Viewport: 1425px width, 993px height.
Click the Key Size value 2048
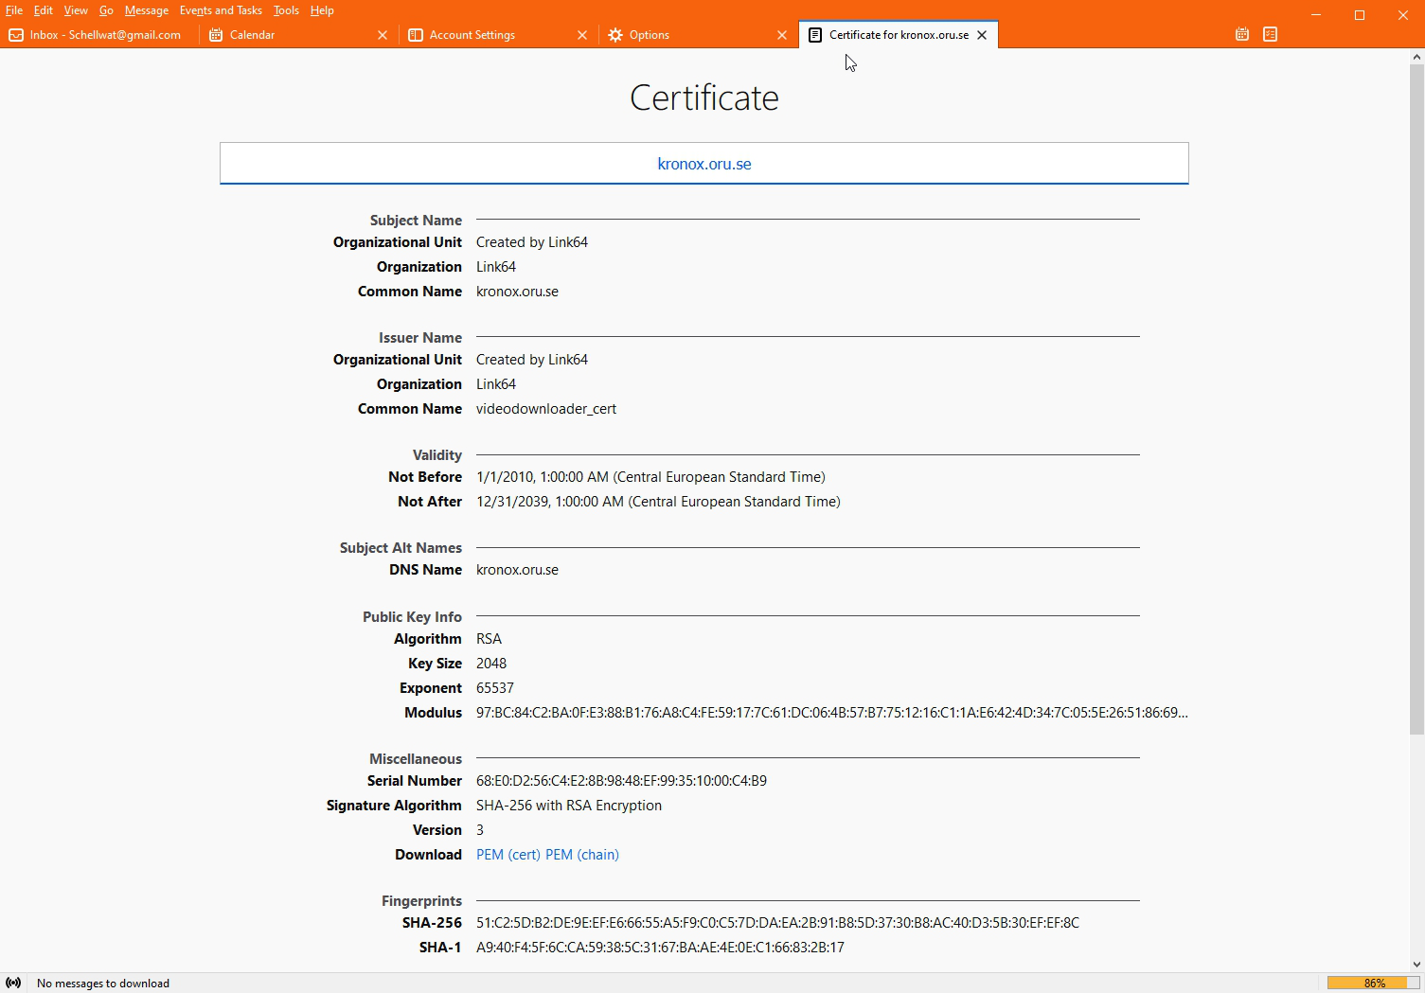click(x=491, y=664)
